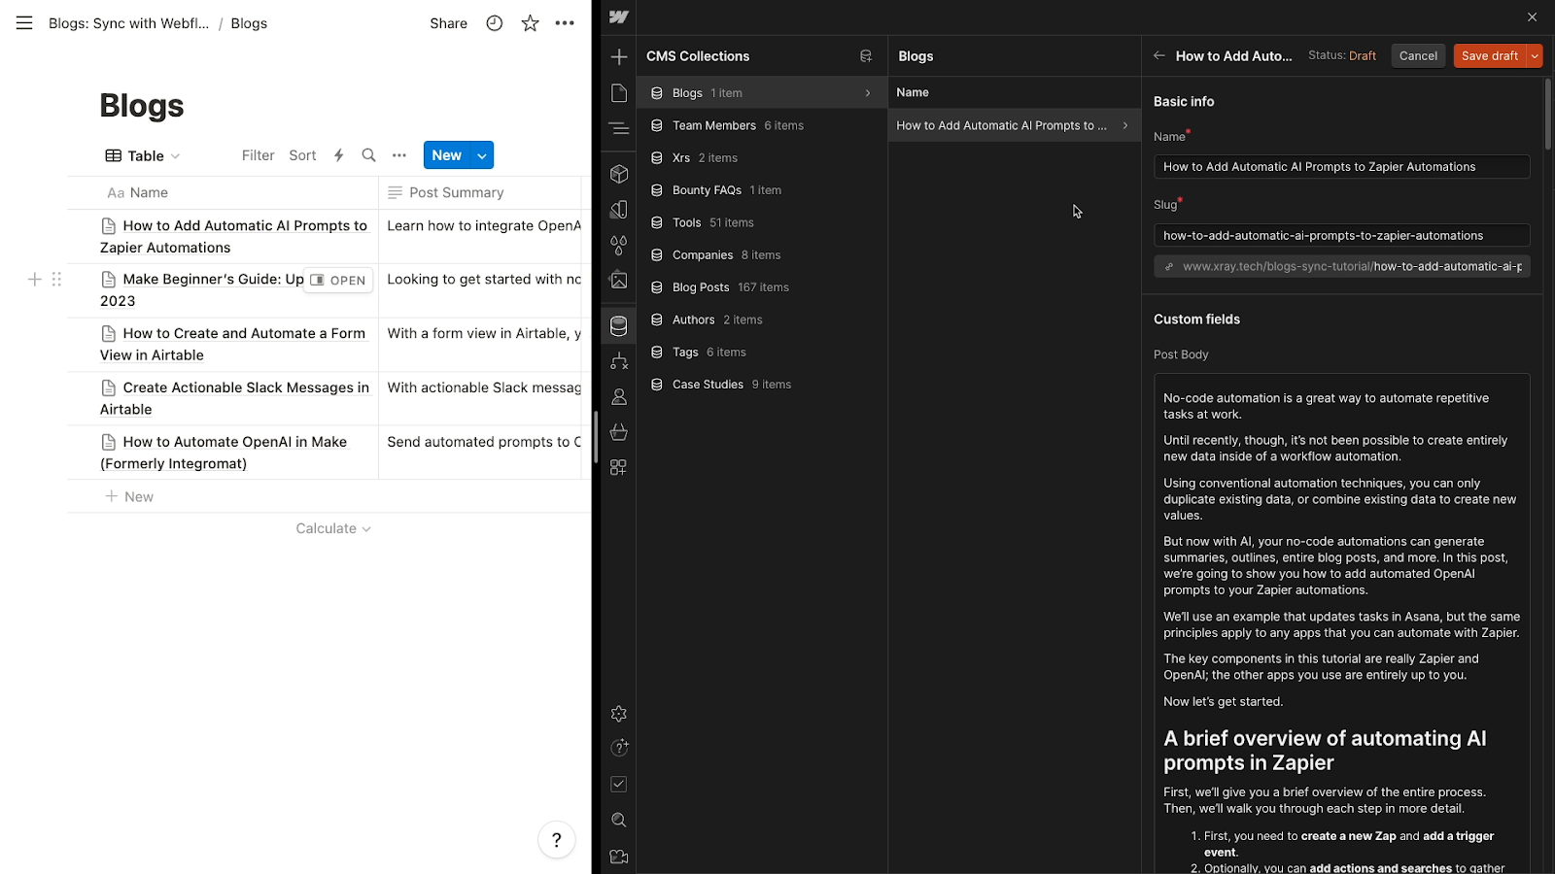Open the Save draft dropdown arrow
Image resolution: width=1555 pixels, height=874 pixels.
pos(1535,56)
